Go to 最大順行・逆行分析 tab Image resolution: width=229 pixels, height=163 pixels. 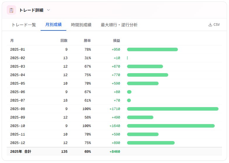pos(119,25)
